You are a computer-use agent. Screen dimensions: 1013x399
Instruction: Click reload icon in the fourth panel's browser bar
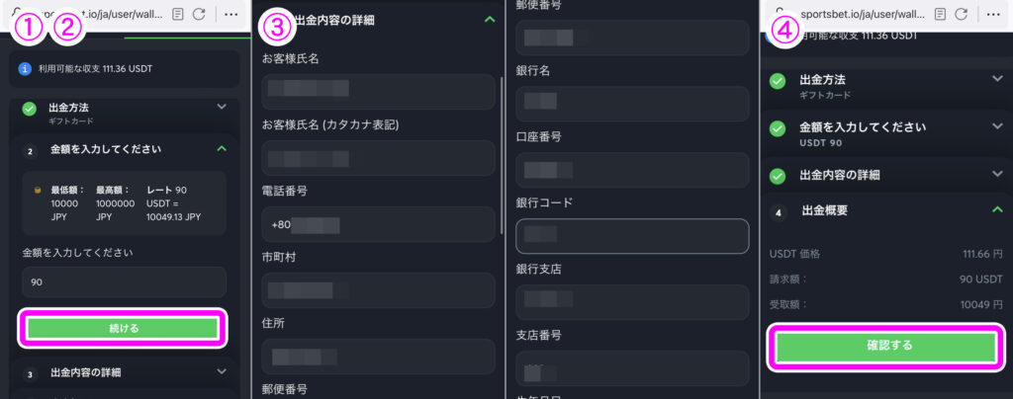coord(962,14)
